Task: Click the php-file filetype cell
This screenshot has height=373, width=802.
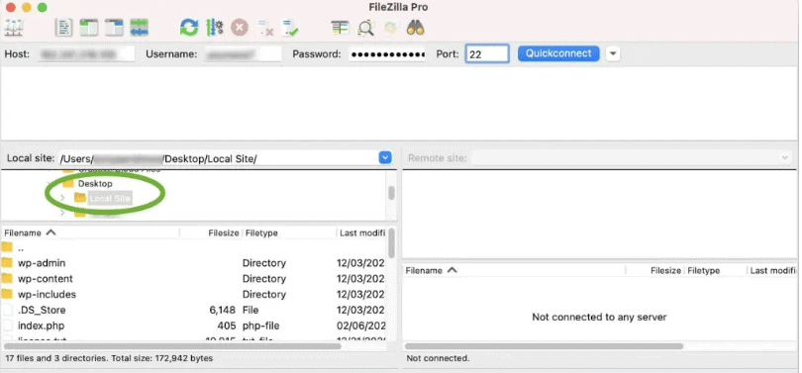Action: pos(260,326)
